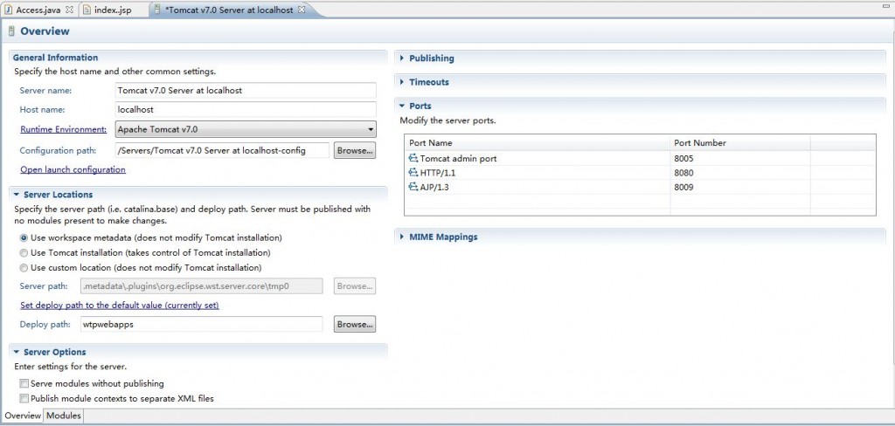
Task: Click the HTTP/1.1 port row icon
Action: (x=413, y=173)
